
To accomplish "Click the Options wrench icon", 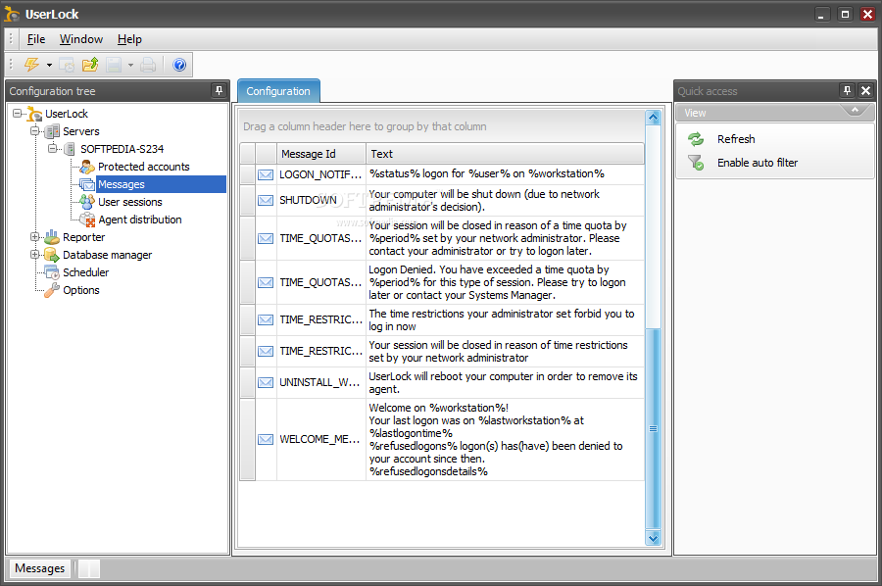I will click(52, 290).
